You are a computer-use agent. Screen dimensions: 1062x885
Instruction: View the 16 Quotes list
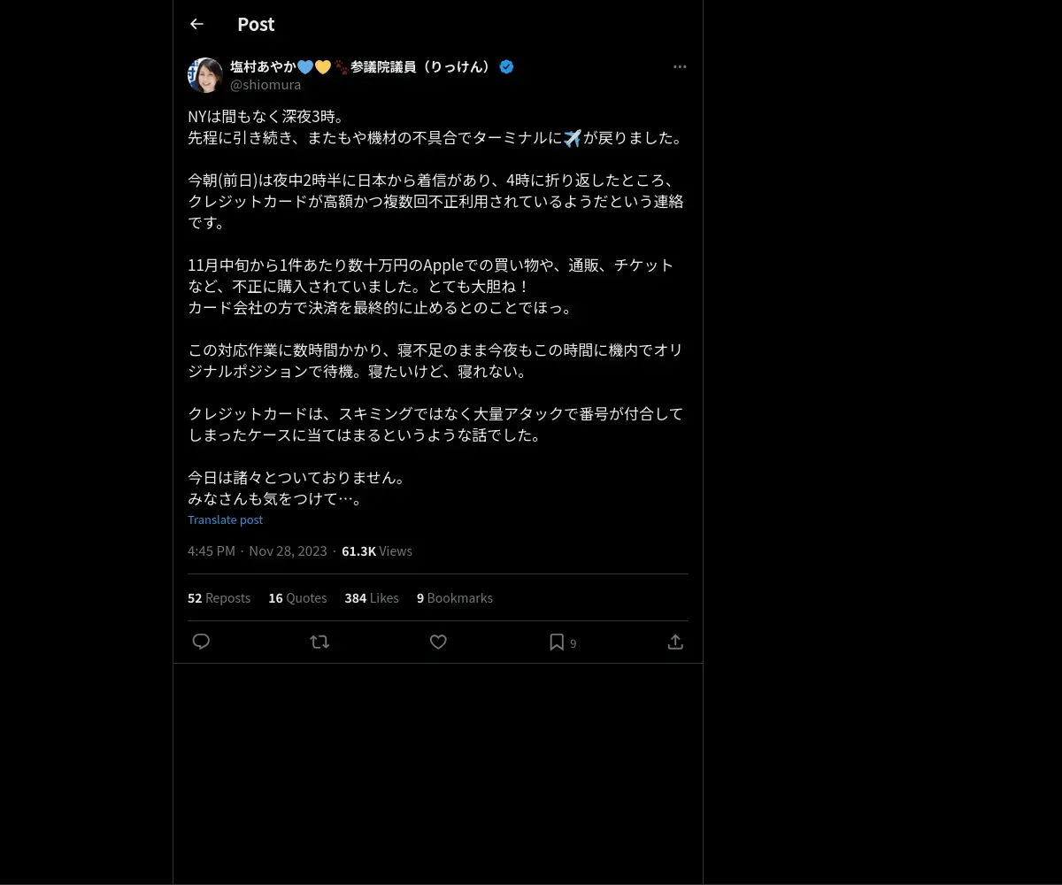tap(297, 598)
